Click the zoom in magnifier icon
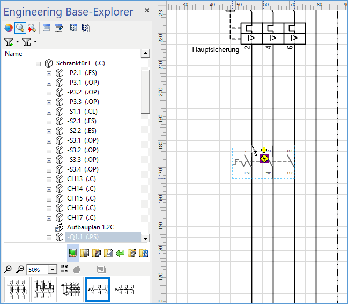 [x=8, y=269]
